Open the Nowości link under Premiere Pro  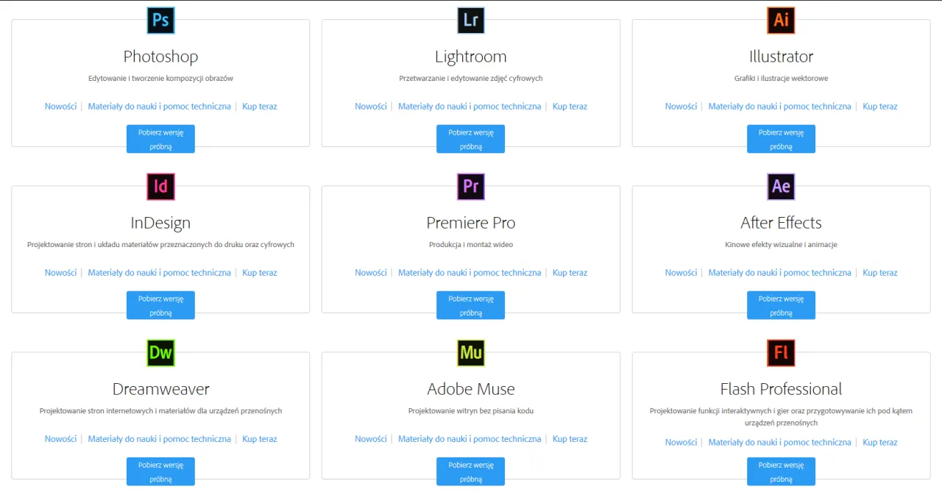coord(371,273)
